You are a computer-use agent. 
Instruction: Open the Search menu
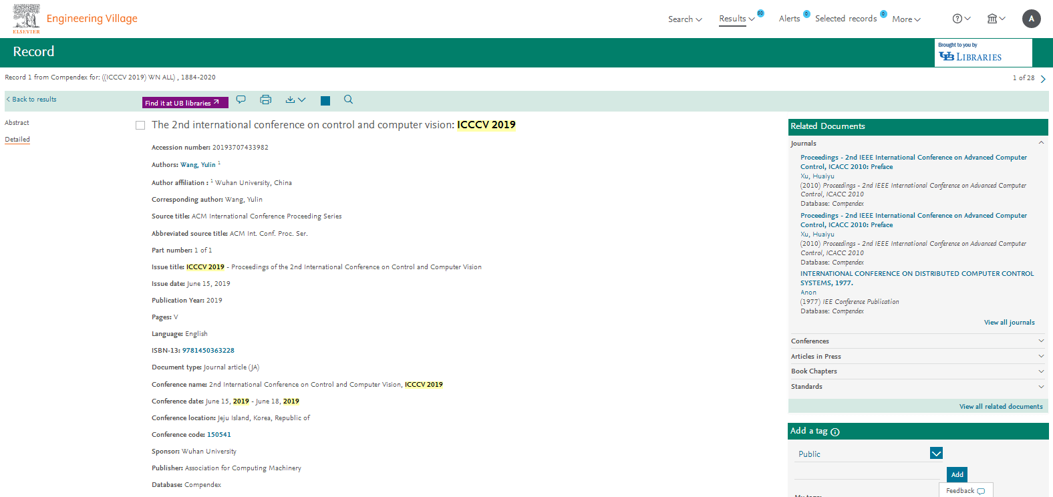(x=685, y=19)
